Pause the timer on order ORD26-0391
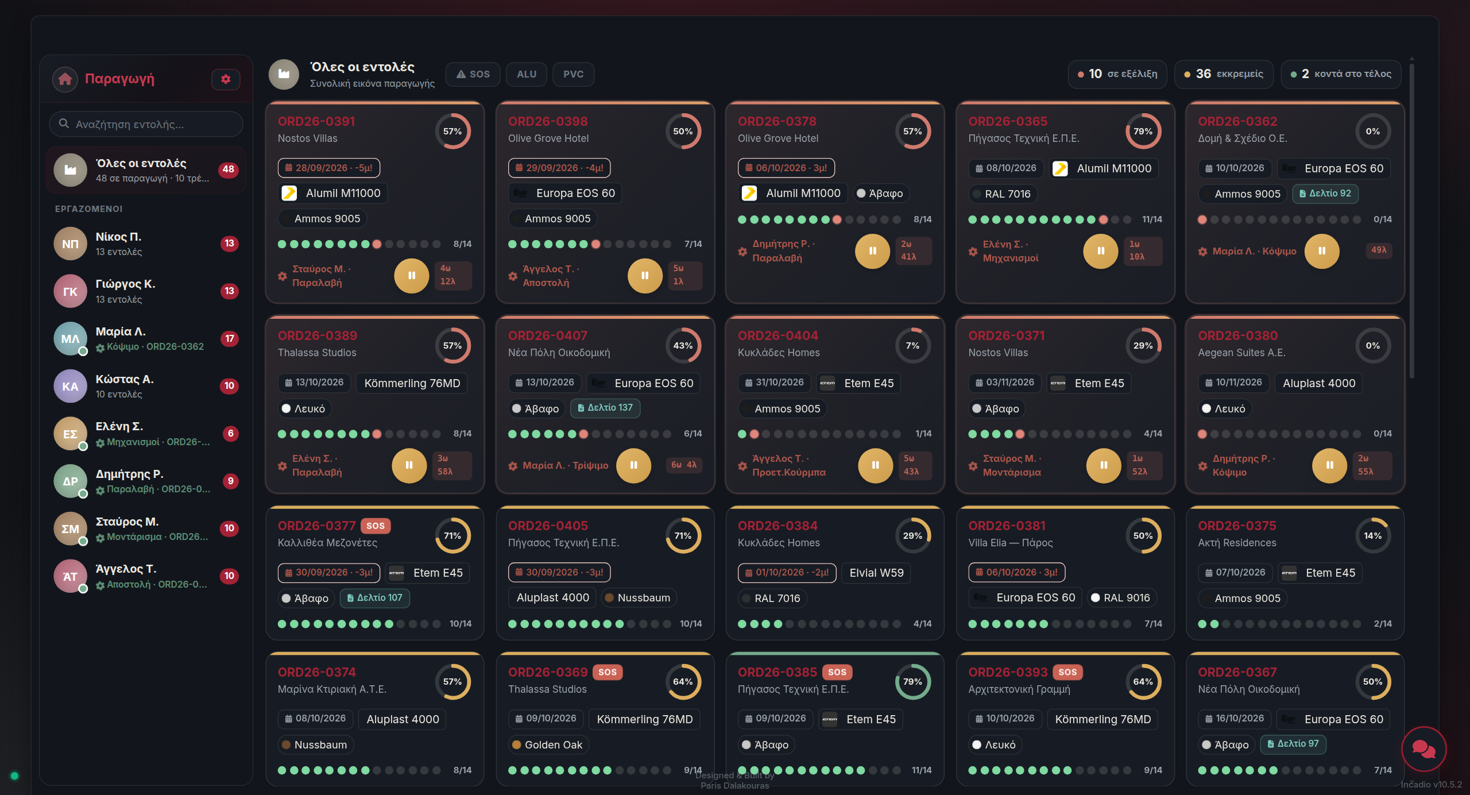1470x795 pixels. tap(411, 276)
